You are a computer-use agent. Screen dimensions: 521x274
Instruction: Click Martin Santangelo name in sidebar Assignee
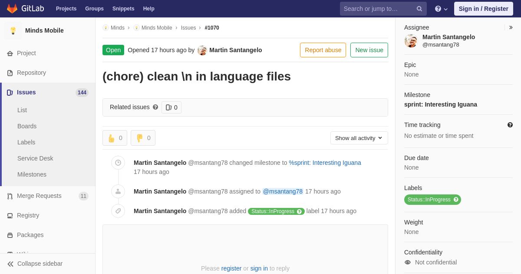(x=448, y=37)
